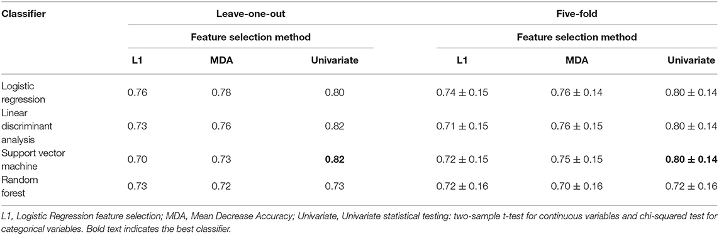The height and width of the screenshot is (235, 719).
Task: Click Support vector machine leave-one-out L1 value 0.70
Action: click(136, 158)
